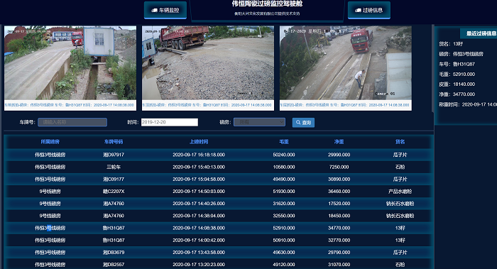Select the row with plate 湘D97917
This screenshot has width=497, height=269.
click(218, 155)
